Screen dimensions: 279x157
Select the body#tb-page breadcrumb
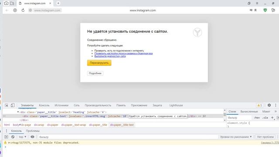[22, 125]
